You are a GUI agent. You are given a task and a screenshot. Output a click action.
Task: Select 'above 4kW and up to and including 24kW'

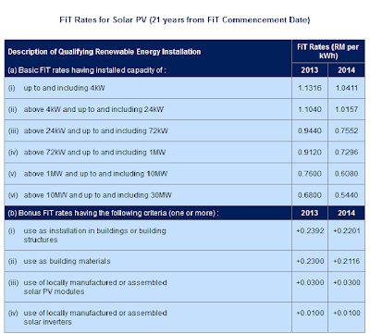[93, 109]
